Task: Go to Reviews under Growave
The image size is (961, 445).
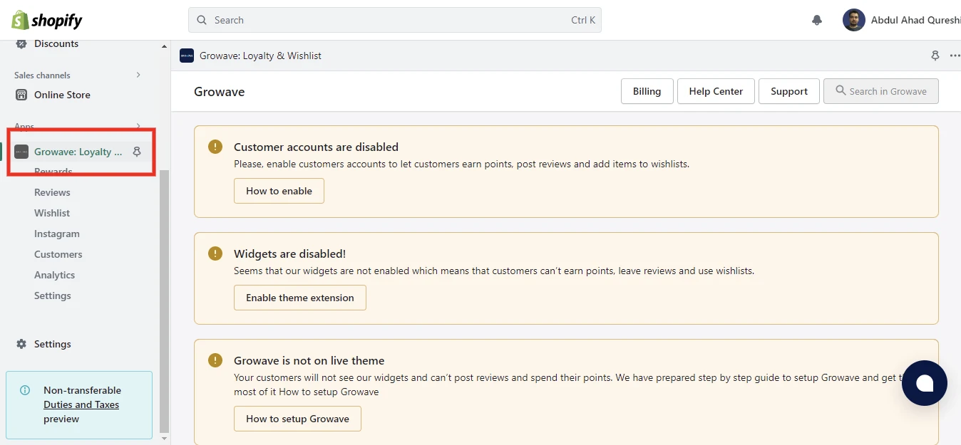Action: click(x=52, y=192)
